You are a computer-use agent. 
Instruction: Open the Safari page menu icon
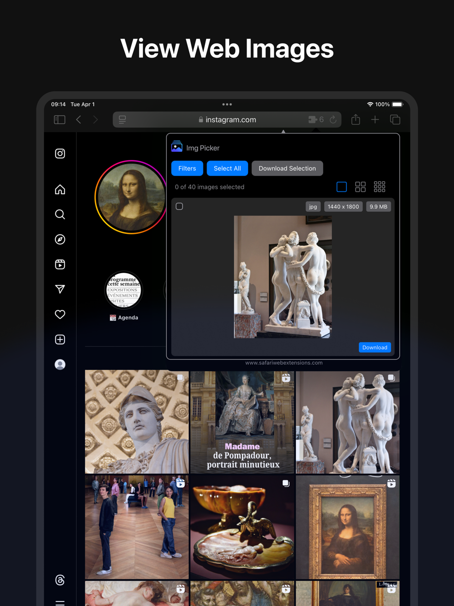123,119
